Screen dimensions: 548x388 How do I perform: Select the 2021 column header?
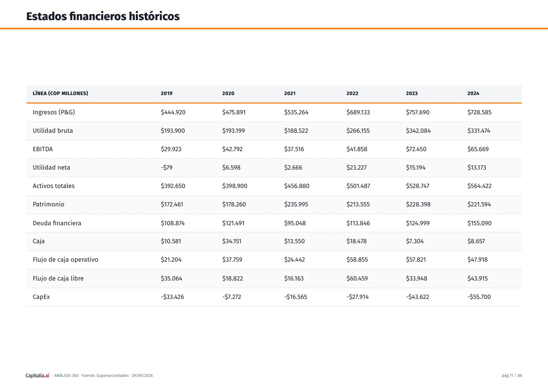tap(290, 93)
